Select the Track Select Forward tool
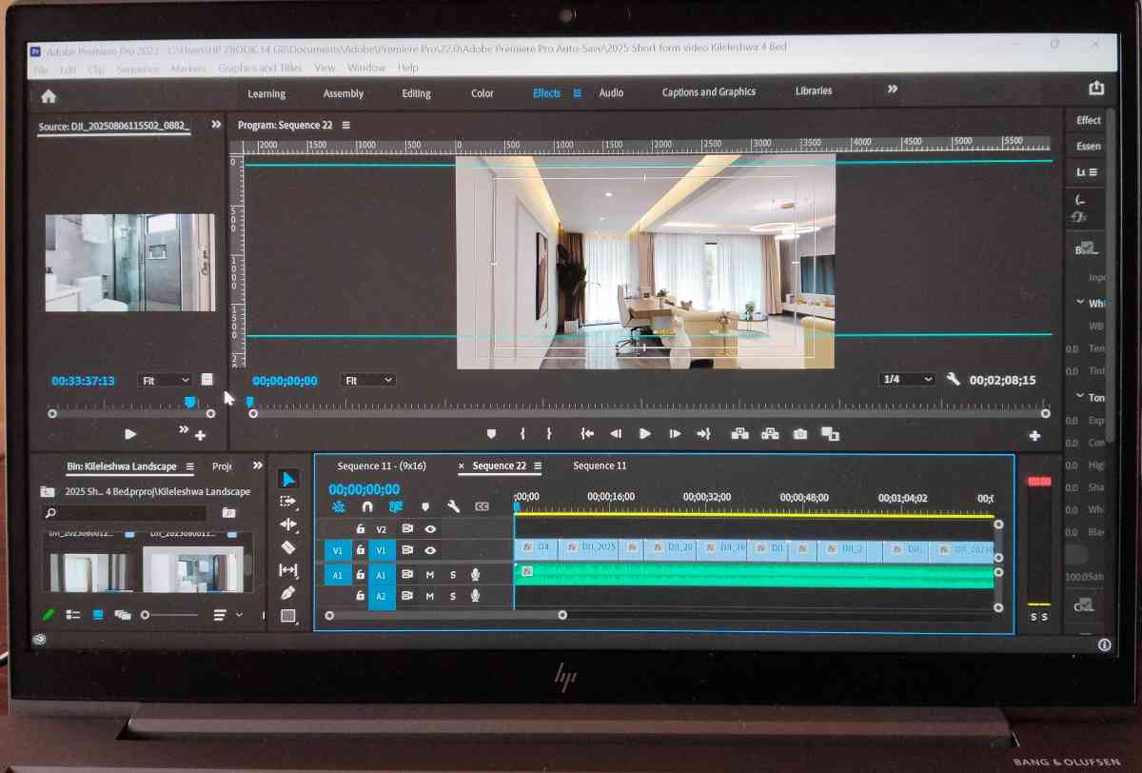1142x773 pixels. (x=288, y=501)
